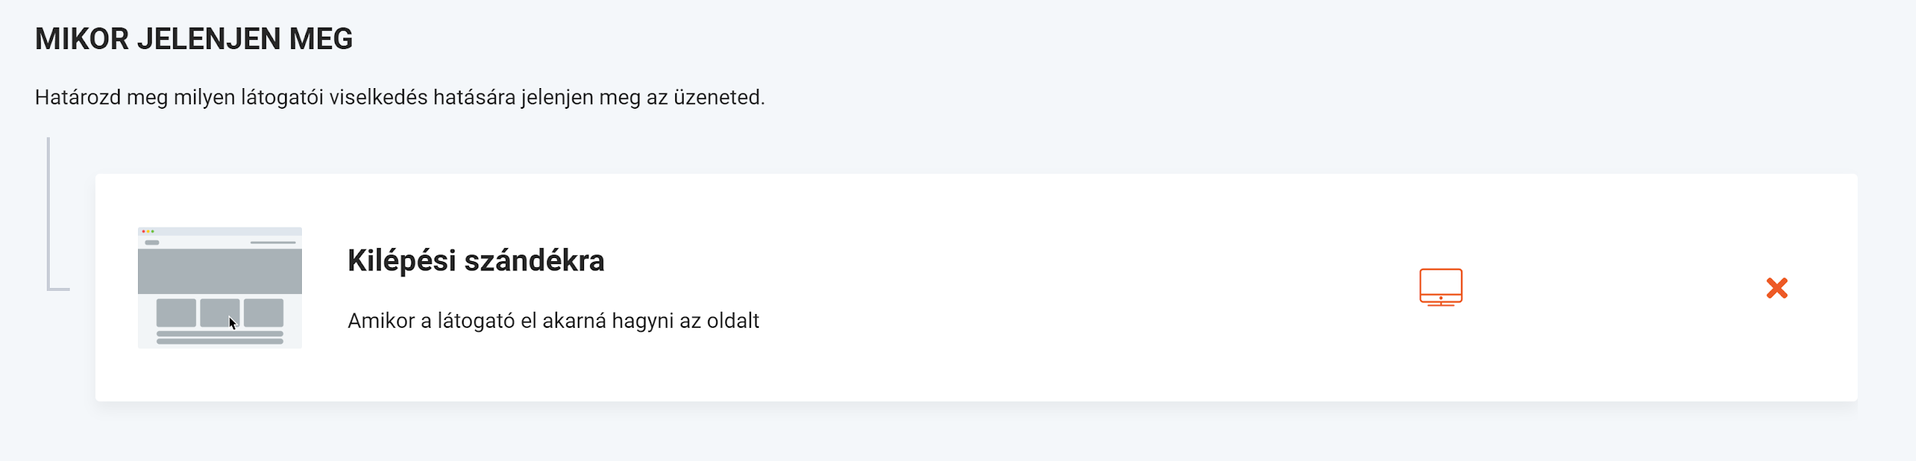Click the "Amikor a látogató el akarná hagyni" description
Image resolution: width=1916 pixels, height=461 pixels.
[x=553, y=321]
